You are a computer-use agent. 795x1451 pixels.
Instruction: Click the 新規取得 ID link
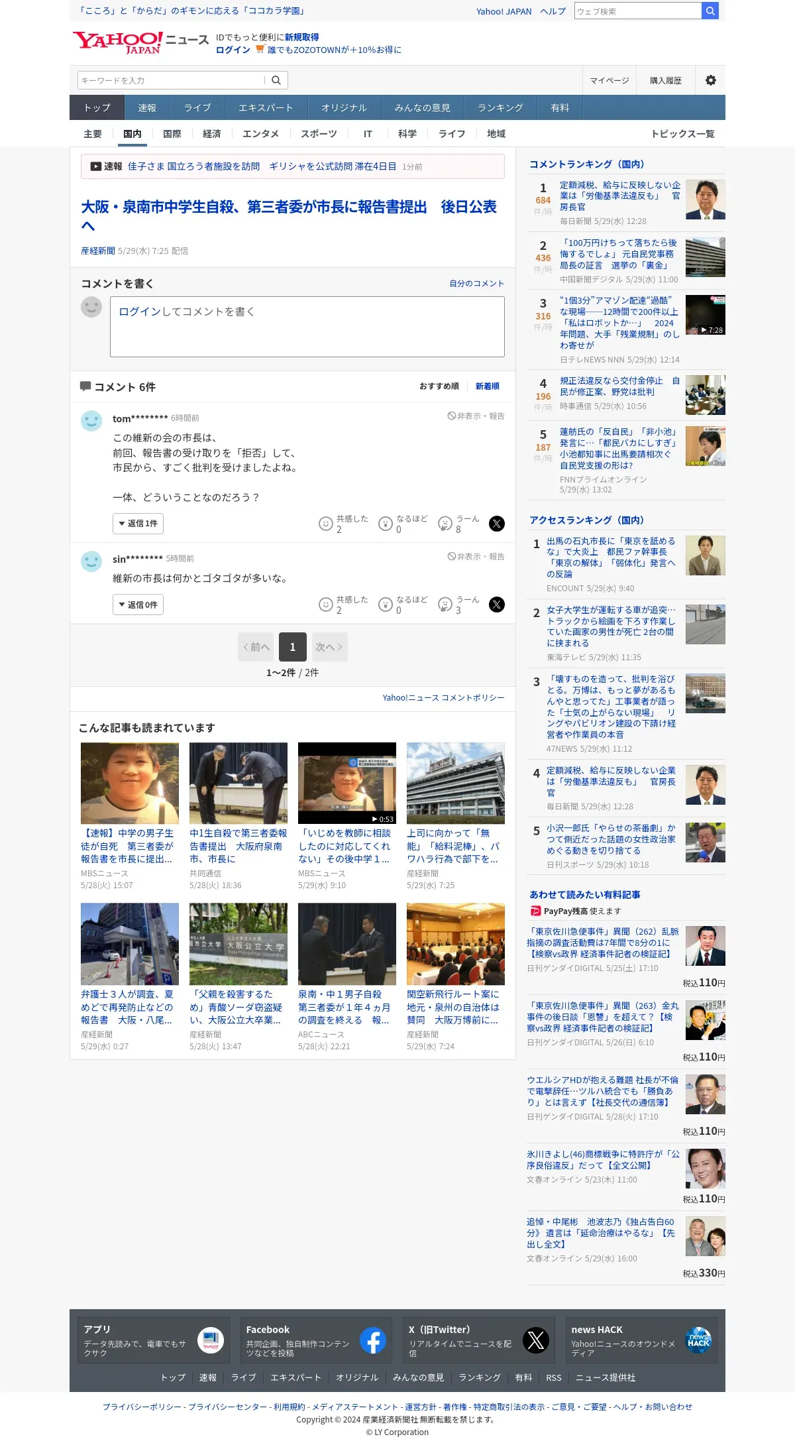pos(301,37)
